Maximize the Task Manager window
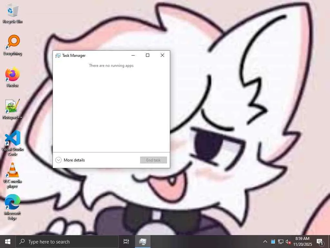Screen dimensions: 330x248 coord(148,55)
